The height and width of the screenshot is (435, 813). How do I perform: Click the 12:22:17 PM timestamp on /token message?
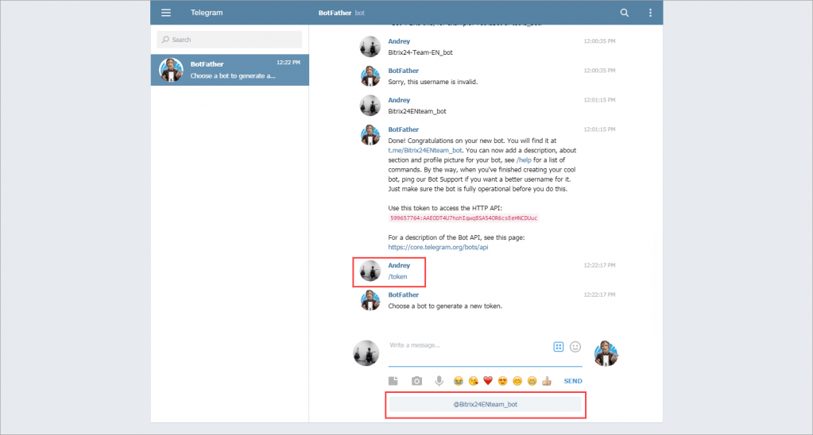(x=599, y=265)
